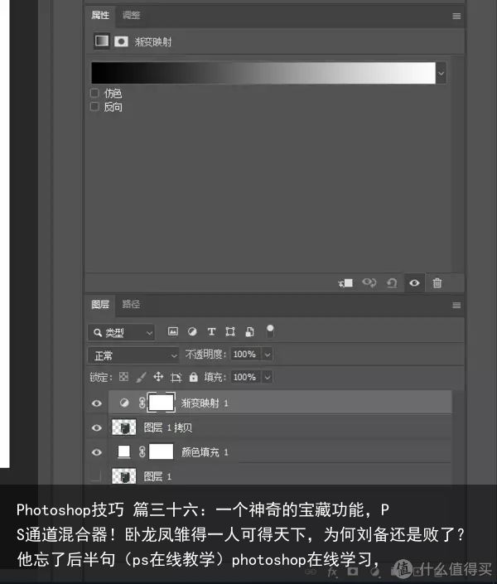
Task: Enable the 仿色 checkbox
Action: pos(94,93)
